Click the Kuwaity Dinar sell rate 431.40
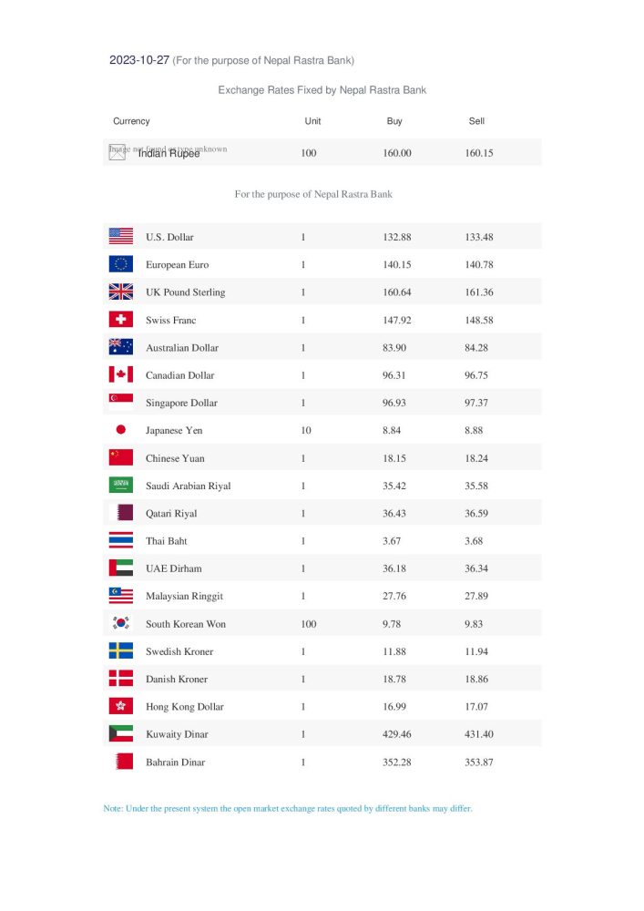The width and height of the screenshot is (644, 911). tap(479, 734)
